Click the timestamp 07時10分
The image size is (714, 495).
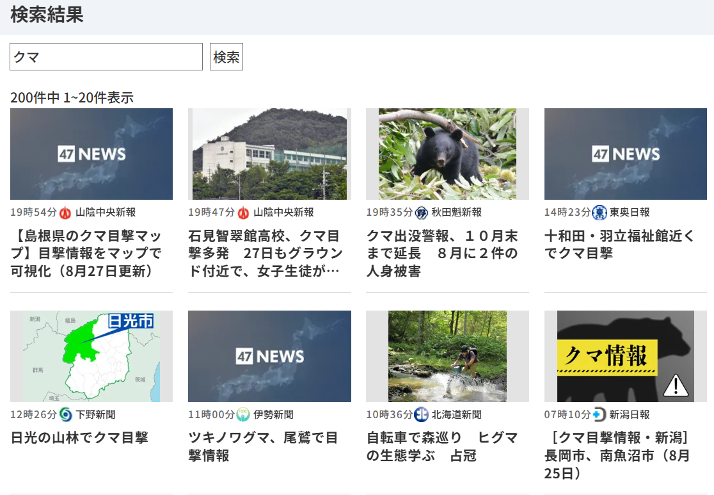[x=568, y=415]
